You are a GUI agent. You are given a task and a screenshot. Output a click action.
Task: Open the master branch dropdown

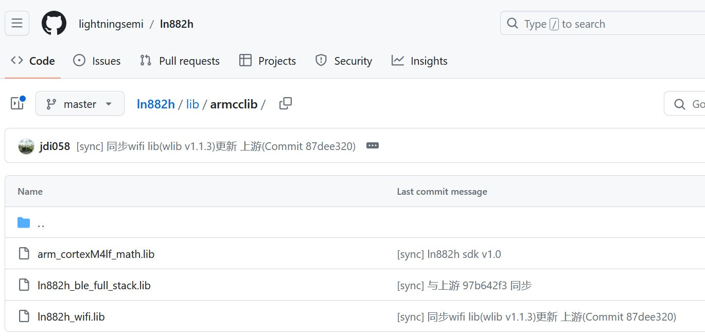coord(80,104)
